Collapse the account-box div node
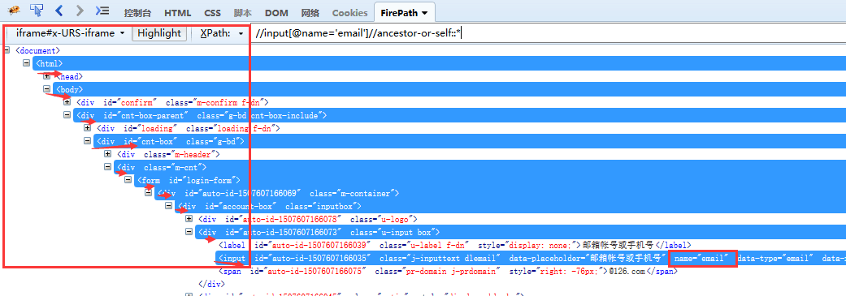 [169, 206]
